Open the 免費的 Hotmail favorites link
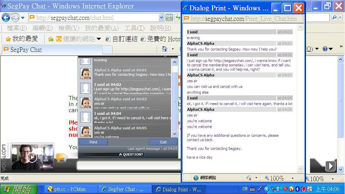This screenshot has height=194, width=345. [161, 39]
